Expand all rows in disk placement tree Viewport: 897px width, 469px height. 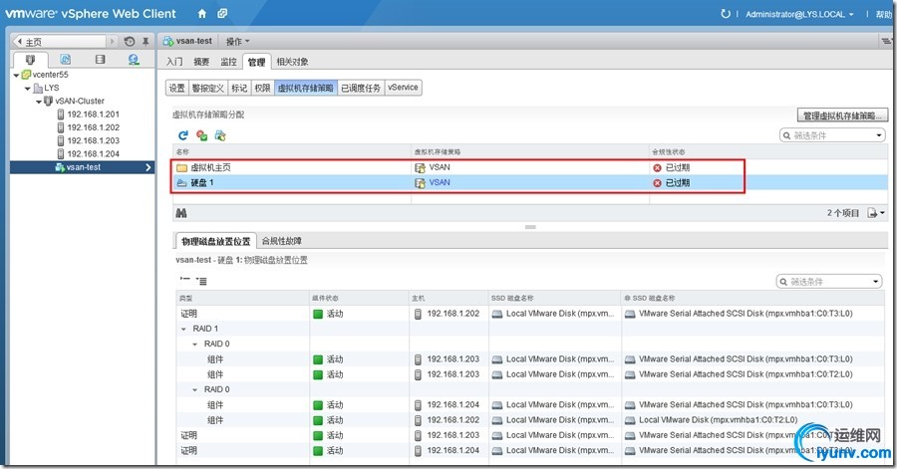200,281
